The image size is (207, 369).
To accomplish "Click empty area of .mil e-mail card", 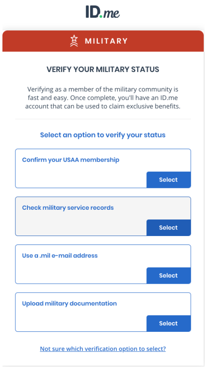I will [80, 272].
